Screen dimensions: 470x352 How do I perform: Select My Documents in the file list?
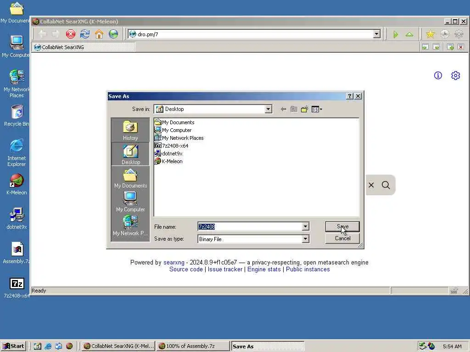tap(174, 122)
